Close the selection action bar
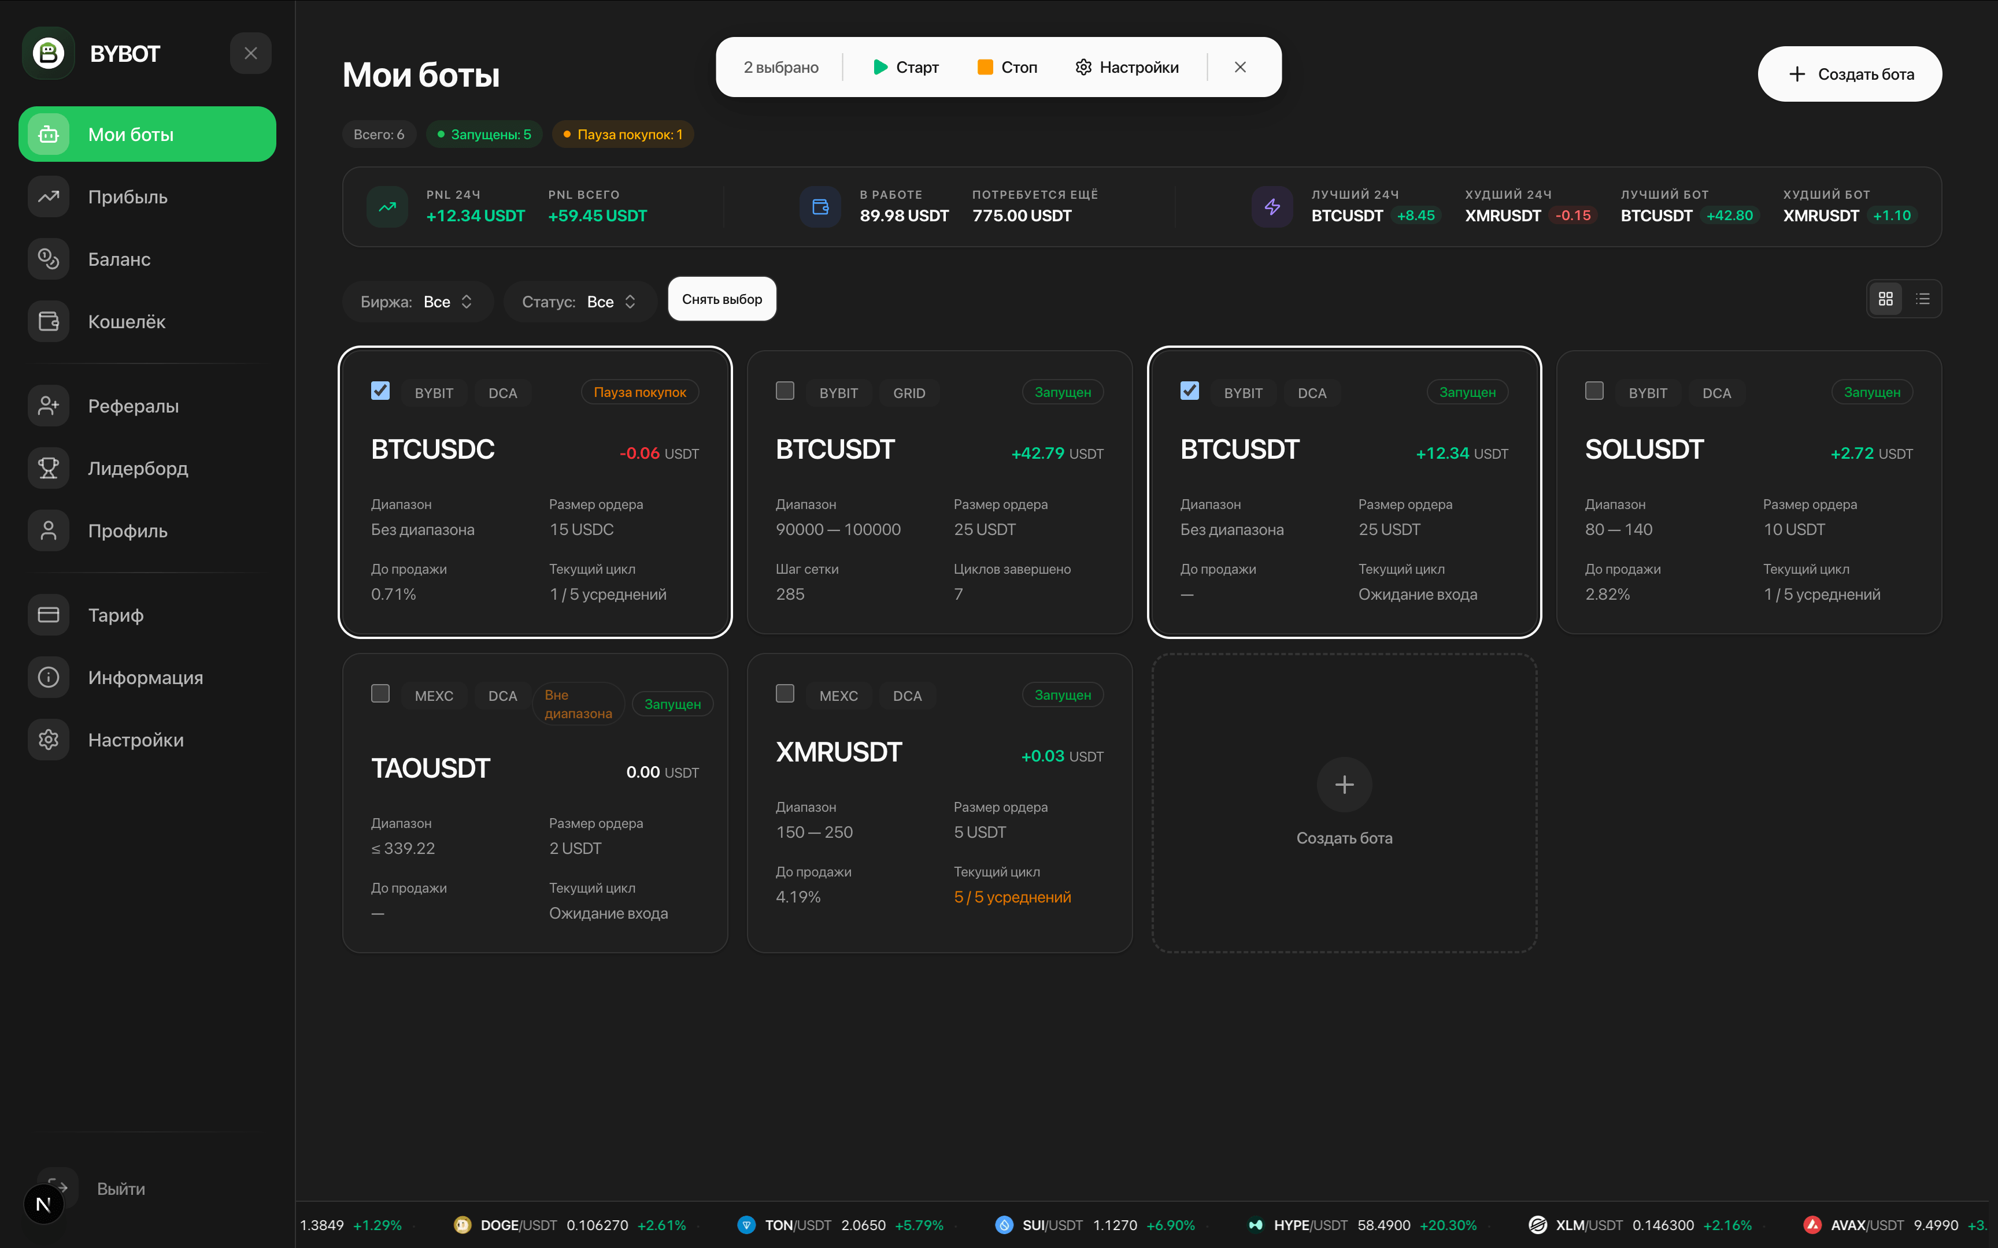This screenshot has height=1248, width=1998. click(x=1240, y=67)
